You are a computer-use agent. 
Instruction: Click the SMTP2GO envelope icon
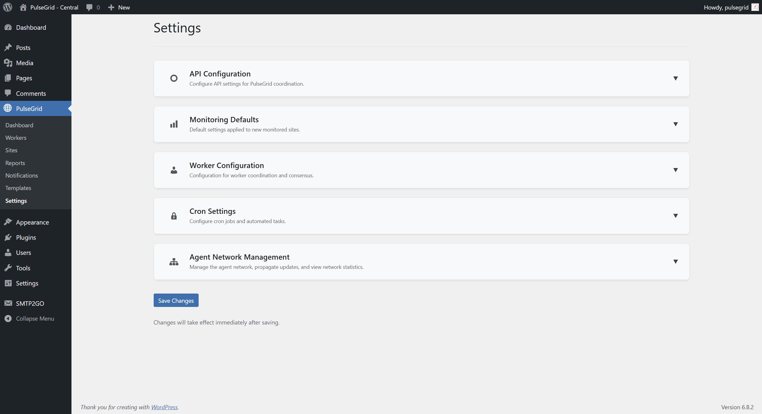[x=8, y=303]
